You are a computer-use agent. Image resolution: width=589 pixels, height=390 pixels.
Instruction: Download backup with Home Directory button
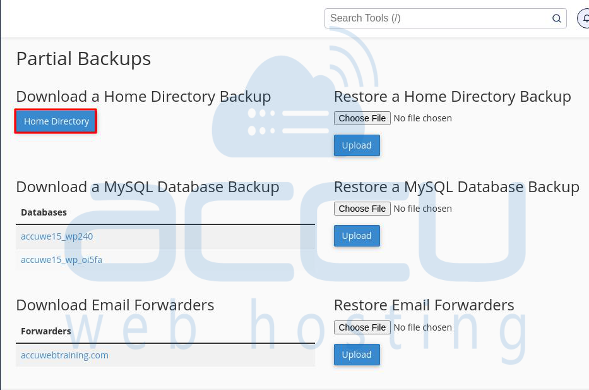click(56, 121)
